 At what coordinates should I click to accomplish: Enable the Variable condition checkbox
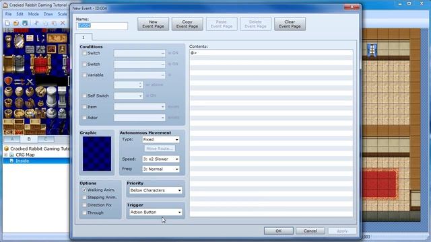pyautogui.click(x=84, y=75)
